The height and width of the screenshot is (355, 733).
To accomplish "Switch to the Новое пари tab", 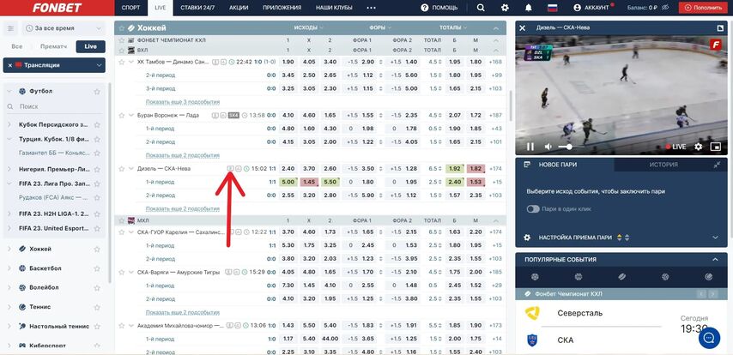I will pyautogui.click(x=565, y=165).
